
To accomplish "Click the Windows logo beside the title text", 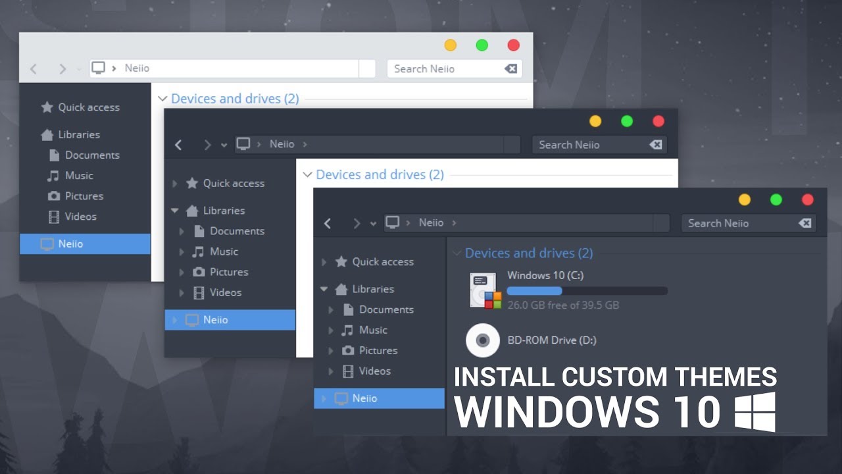I will [x=755, y=412].
